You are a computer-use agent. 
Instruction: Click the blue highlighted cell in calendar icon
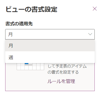(x=27, y=63)
